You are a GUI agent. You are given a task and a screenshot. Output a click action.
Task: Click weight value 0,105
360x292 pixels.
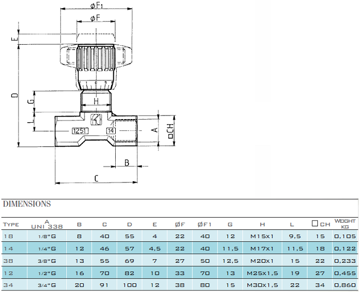[345, 236]
